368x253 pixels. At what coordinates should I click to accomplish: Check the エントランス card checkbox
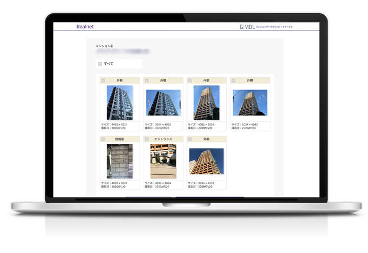click(x=147, y=139)
